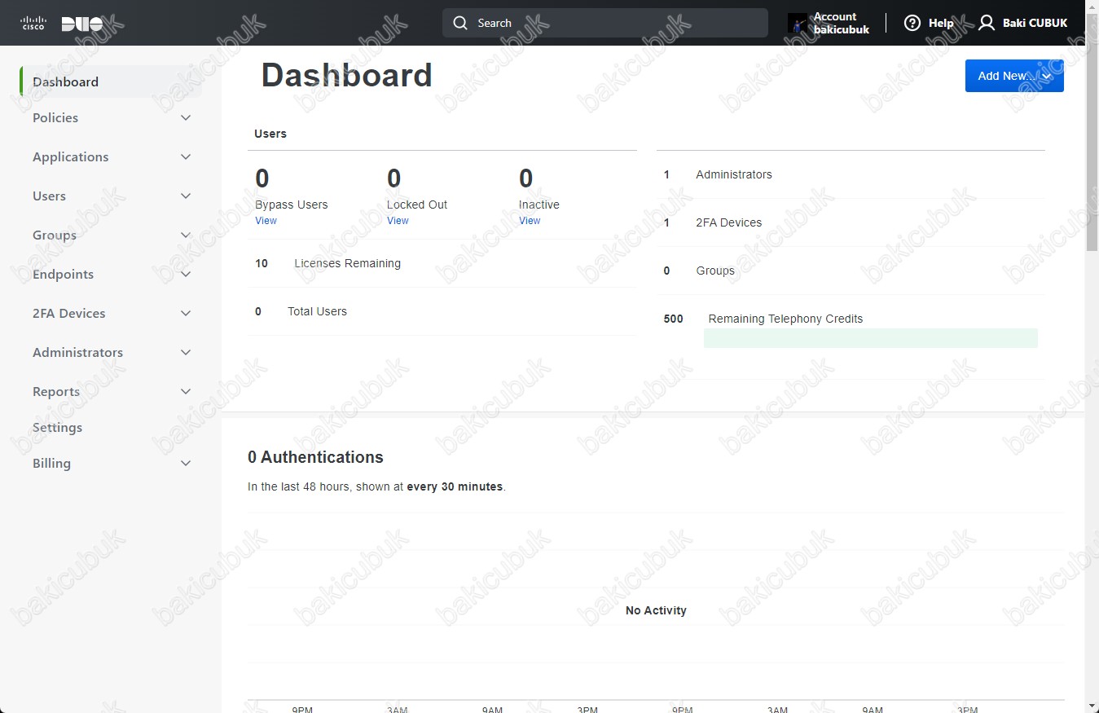Expand the Applications chevron
The image size is (1099, 713).
pyautogui.click(x=186, y=156)
